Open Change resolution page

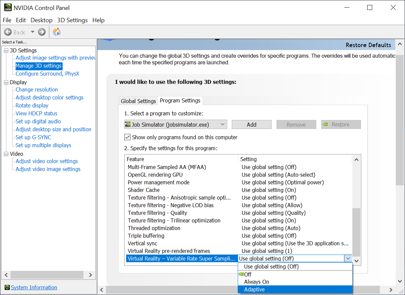pyautogui.click(x=37, y=89)
